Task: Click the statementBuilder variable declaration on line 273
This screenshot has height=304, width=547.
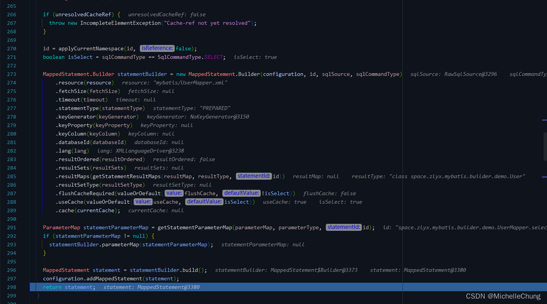Action: [x=142, y=74]
